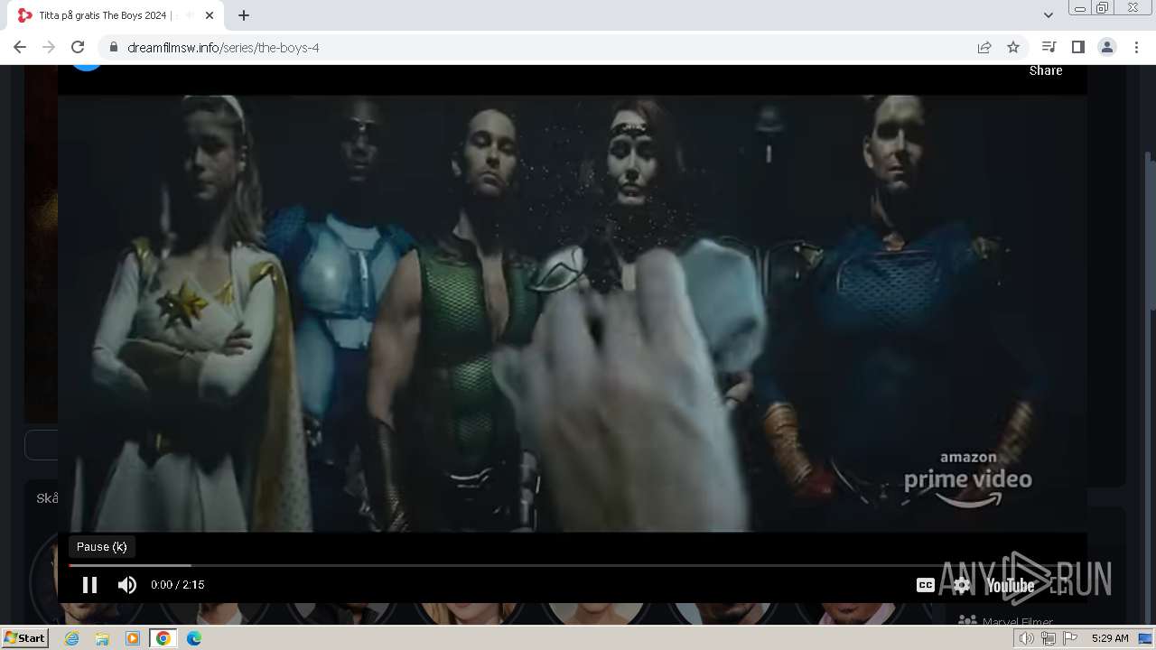
Task: Click the 0:00 / 2:15 time display
Action: (178, 585)
